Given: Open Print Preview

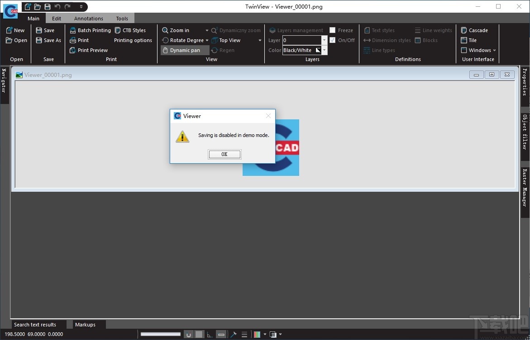Looking at the screenshot, I should click(x=89, y=50).
